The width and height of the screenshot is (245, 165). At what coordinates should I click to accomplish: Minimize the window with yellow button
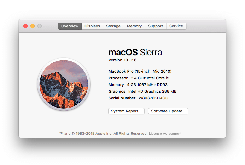click(x=33, y=26)
